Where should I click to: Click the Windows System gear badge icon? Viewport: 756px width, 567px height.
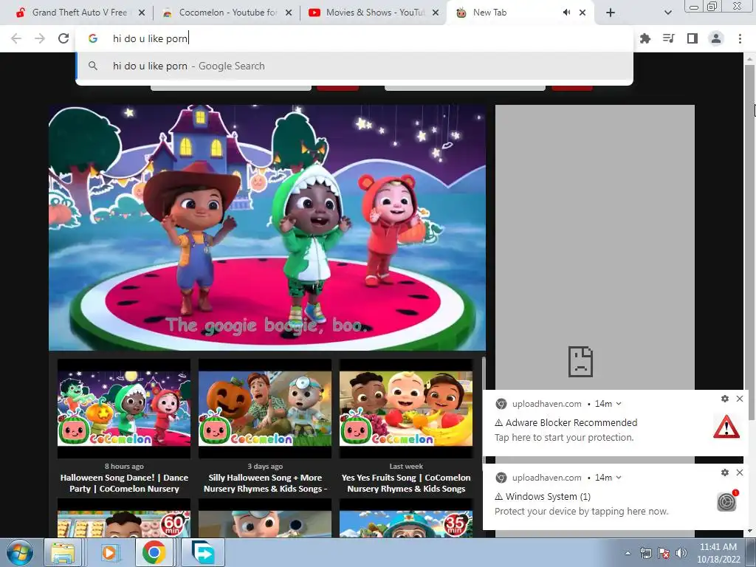pyautogui.click(x=727, y=501)
